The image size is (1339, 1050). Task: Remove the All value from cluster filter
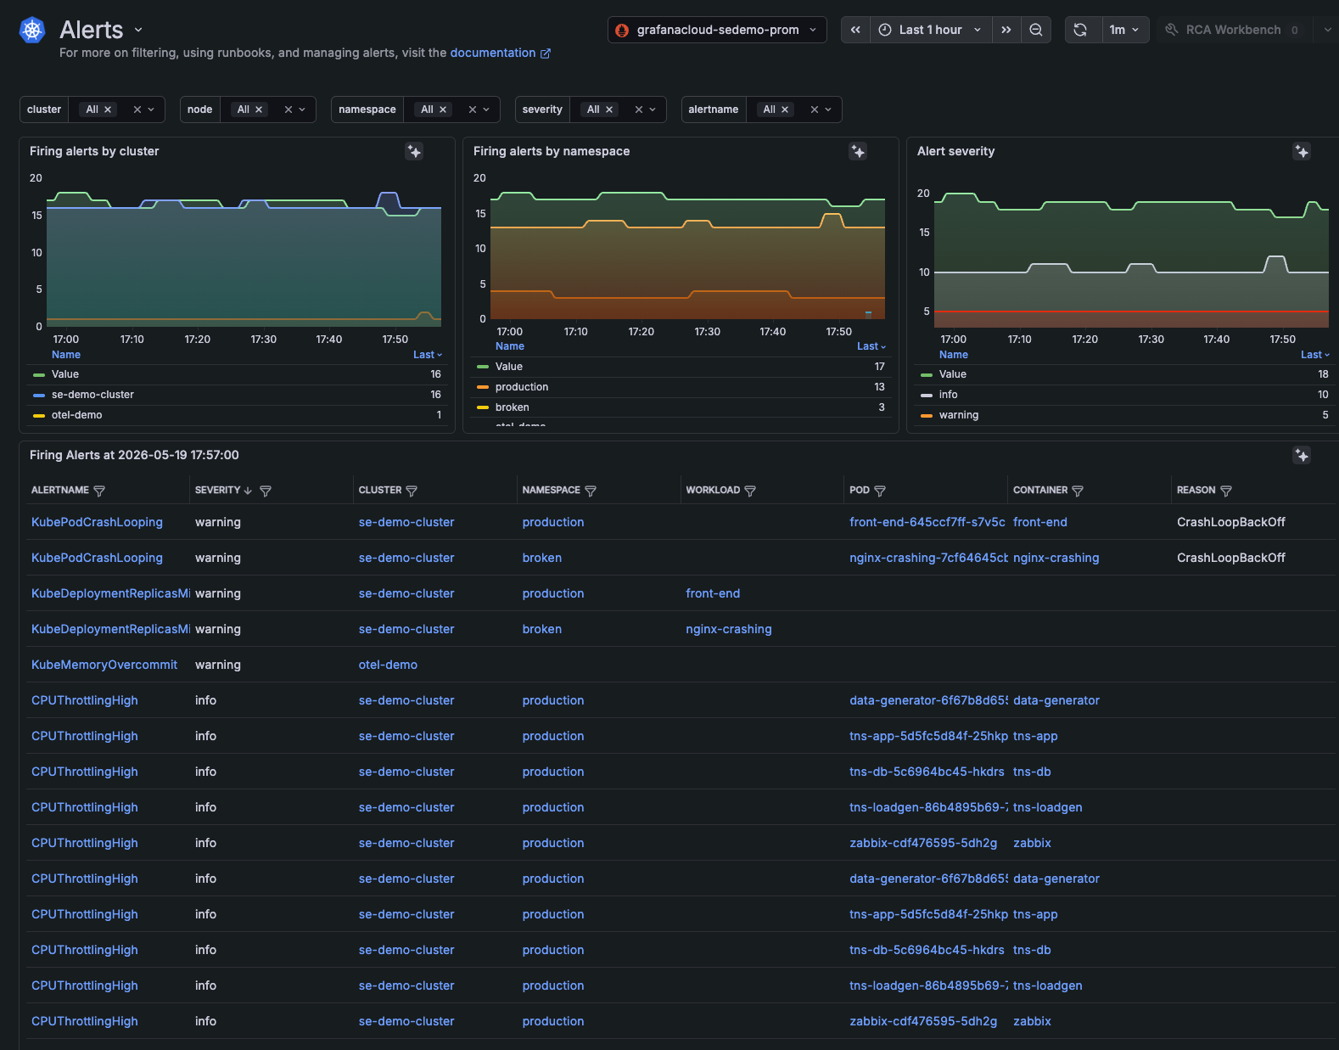pos(108,109)
